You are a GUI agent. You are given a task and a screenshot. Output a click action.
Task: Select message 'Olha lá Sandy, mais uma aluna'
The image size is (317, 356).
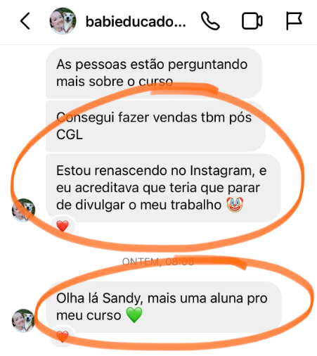click(x=164, y=307)
